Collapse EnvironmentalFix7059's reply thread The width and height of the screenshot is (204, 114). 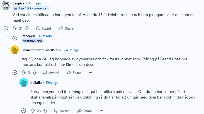tap(15, 72)
